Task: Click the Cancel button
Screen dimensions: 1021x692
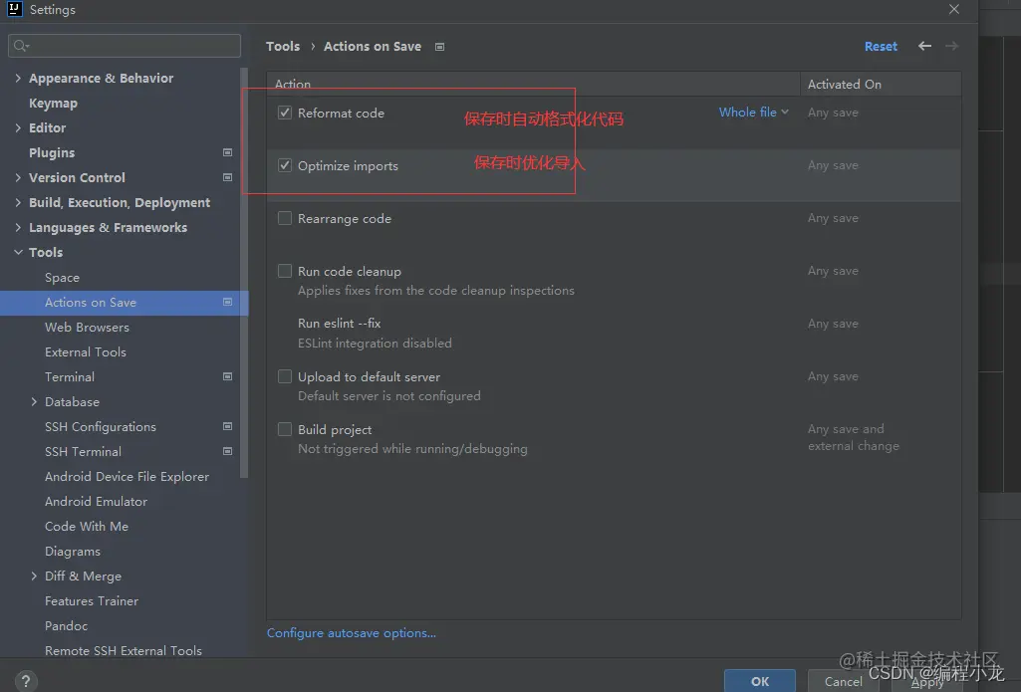Action: click(x=844, y=681)
